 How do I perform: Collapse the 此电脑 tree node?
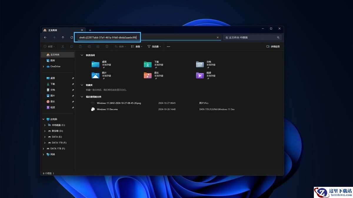pyautogui.click(x=44, y=119)
